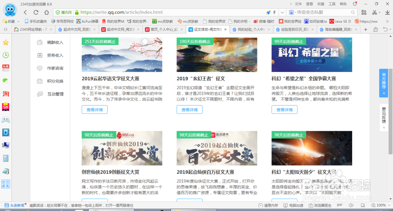Open history clock icon in sidebar
The width and height of the screenshot is (393, 211).
(6, 55)
